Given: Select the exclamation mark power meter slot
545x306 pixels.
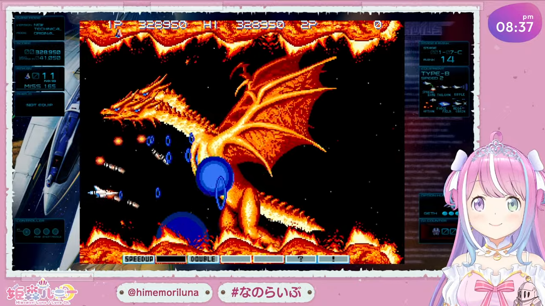Looking at the screenshot, I should [x=333, y=259].
